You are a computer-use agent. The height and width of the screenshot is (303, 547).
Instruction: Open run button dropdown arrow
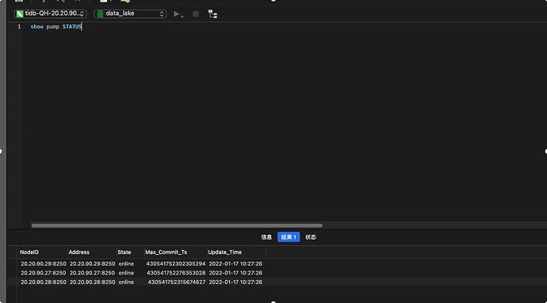pos(182,17)
